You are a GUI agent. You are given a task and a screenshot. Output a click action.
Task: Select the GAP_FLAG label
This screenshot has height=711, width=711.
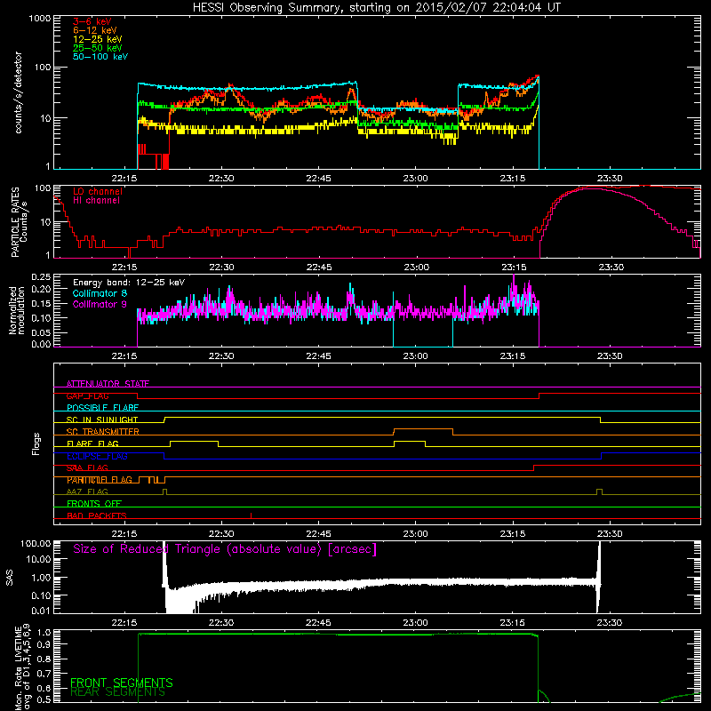(x=87, y=395)
